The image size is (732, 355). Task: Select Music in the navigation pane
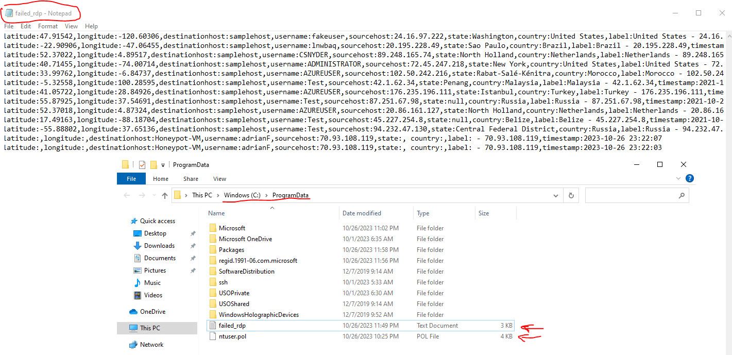(x=152, y=283)
